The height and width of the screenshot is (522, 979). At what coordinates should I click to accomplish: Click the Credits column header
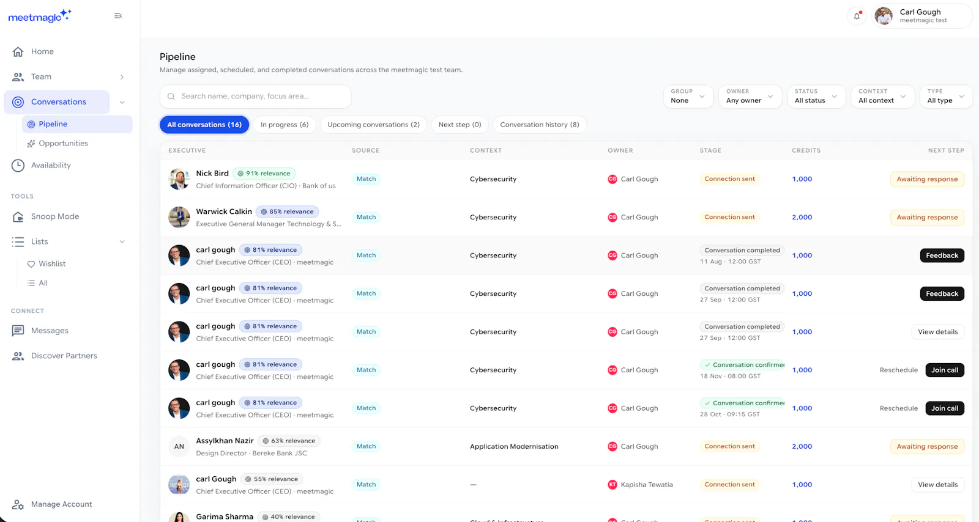pyautogui.click(x=806, y=151)
